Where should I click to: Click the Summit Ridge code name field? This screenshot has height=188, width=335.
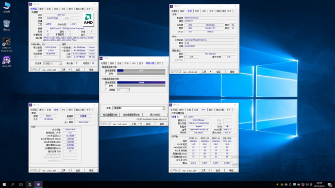[53, 18]
